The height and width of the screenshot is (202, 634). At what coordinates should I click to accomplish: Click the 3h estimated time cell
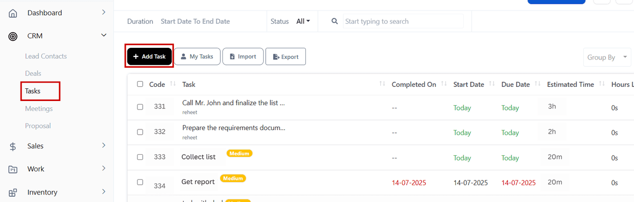tap(552, 106)
